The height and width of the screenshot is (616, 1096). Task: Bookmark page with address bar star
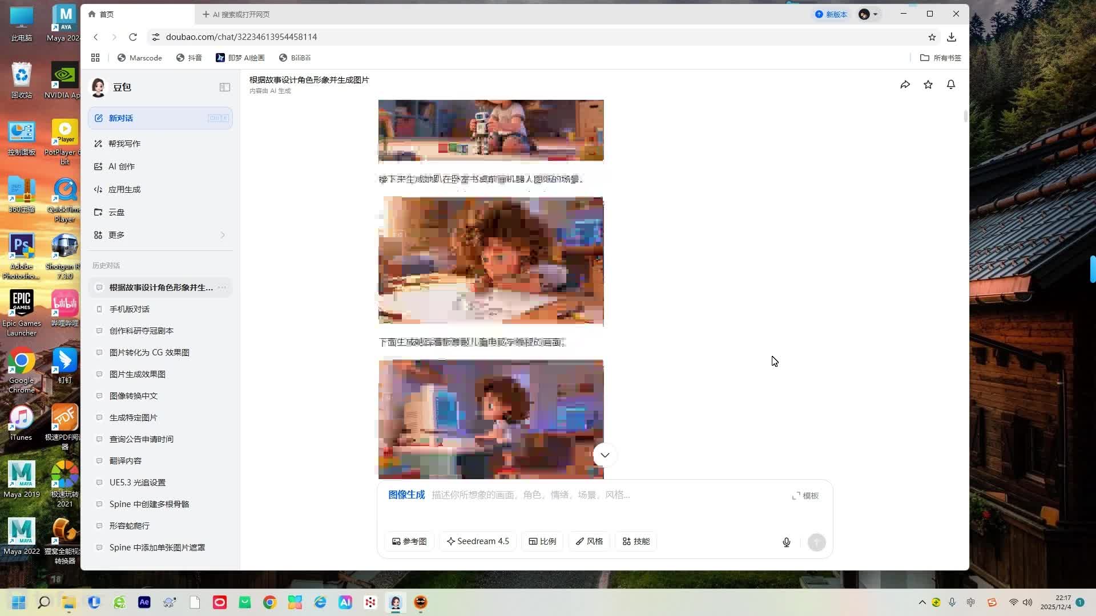click(x=932, y=37)
